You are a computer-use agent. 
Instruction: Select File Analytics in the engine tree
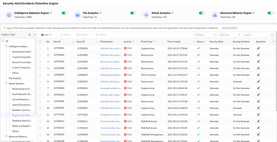[x=15, y=78]
